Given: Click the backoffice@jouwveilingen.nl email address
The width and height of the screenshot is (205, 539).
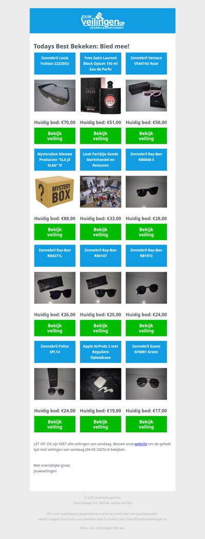Looking at the screenshot, I should [x=146, y=519].
